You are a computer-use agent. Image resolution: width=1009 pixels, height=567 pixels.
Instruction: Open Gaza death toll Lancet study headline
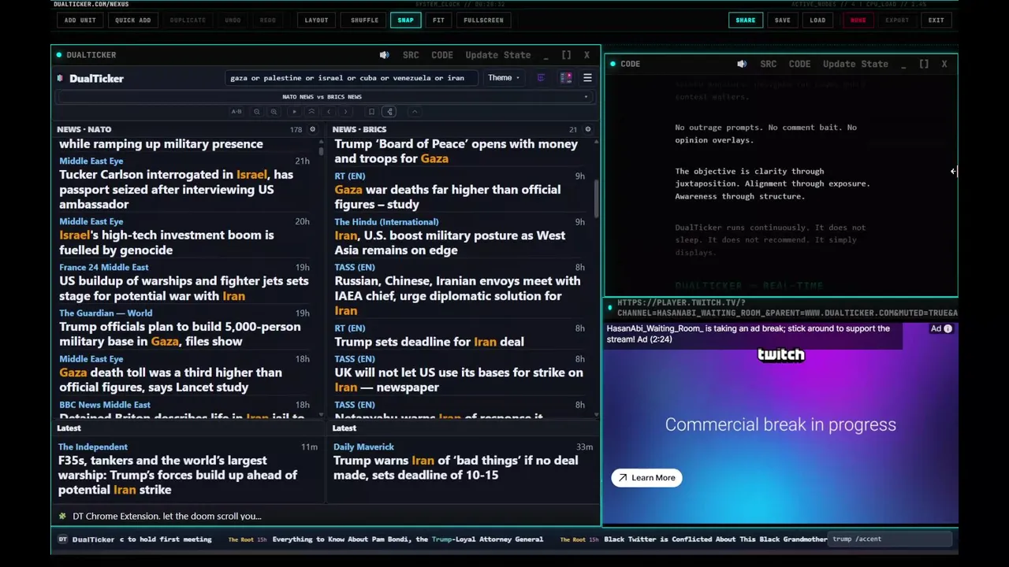(x=170, y=380)
